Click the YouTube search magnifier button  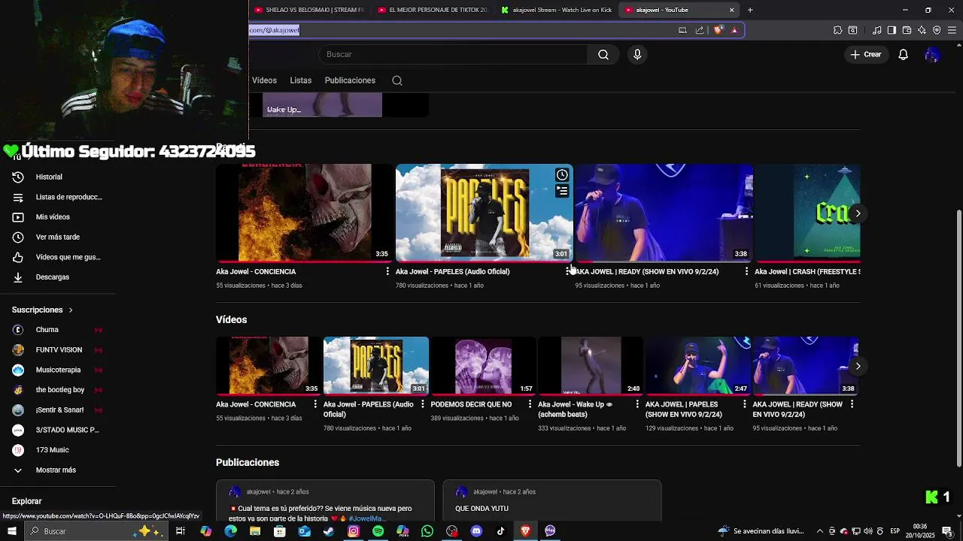point(603,54)
